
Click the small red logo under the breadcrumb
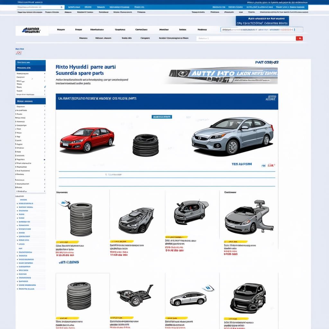coord(19,53)
